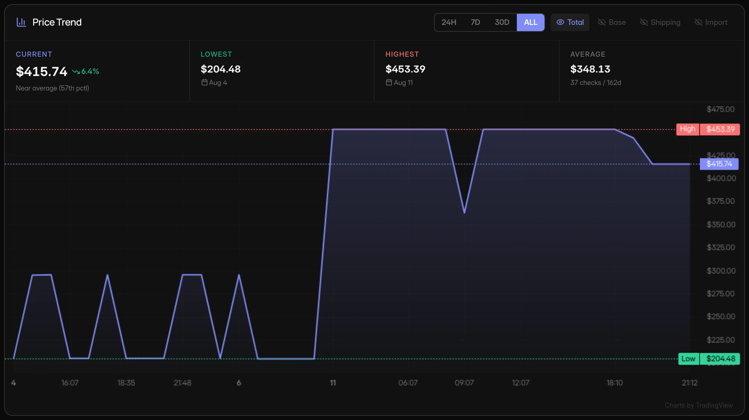The width and height of the screenshot is (749, 420).
Task: Click the 06:07 time axis label
Action: tap(408, 383)
